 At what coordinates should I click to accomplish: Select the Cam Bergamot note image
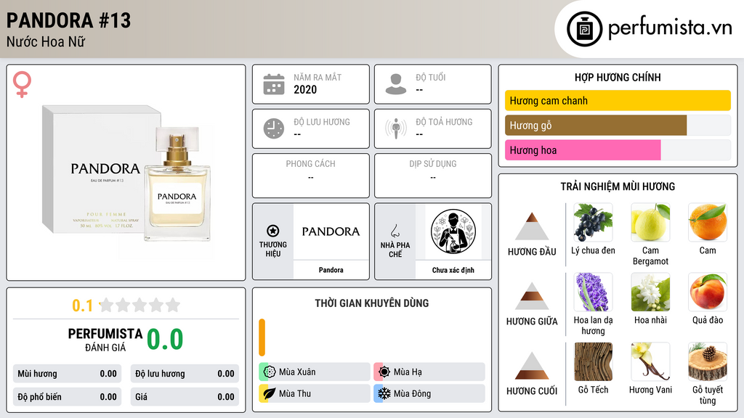point(650,222)
